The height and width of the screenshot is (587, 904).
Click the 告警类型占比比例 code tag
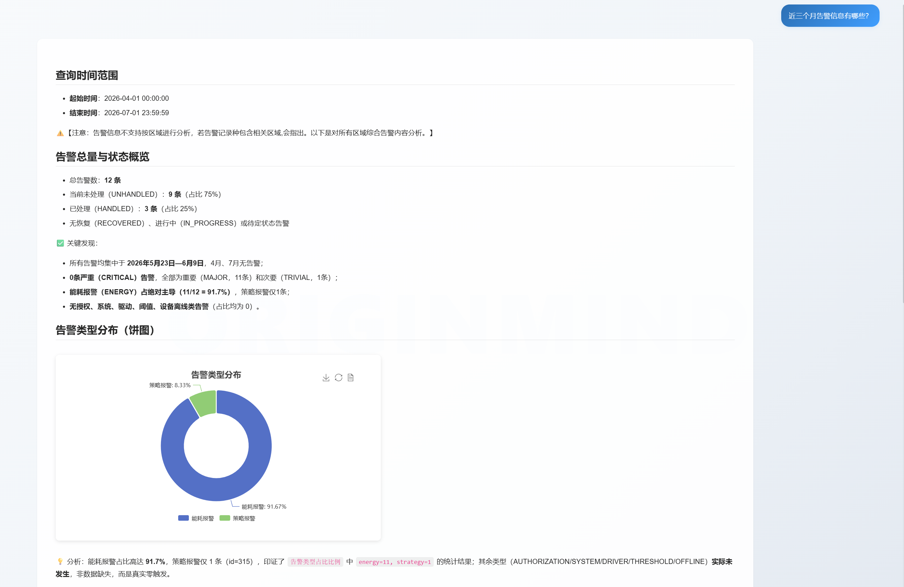pos(315,562)
